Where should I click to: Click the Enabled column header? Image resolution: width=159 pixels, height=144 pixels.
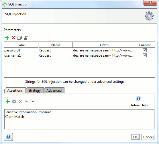click(145, 45)
